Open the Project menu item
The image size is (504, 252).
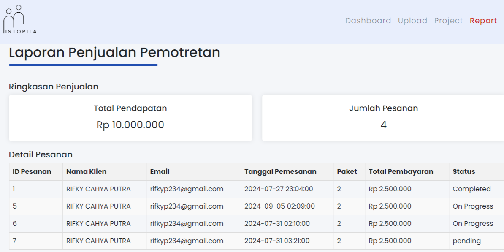click(x=448, y=21)
